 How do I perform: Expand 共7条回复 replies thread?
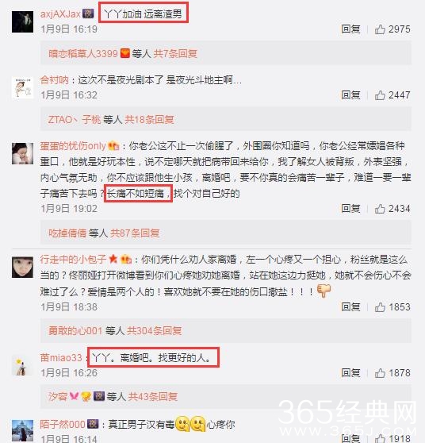point(175,53)
